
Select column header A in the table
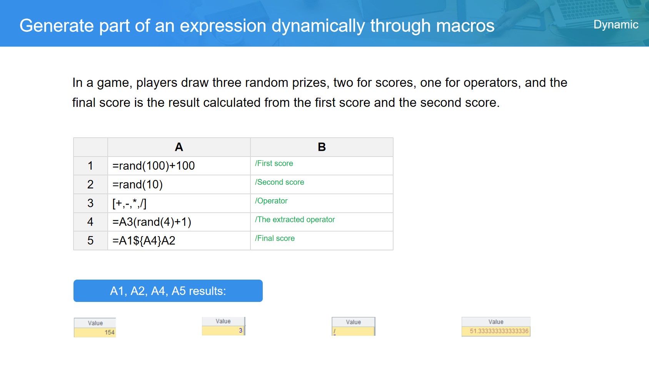179,147
